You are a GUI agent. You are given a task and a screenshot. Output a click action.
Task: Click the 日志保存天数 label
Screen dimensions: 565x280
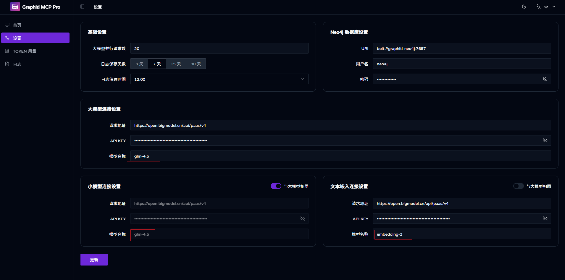tap(113, 64)
